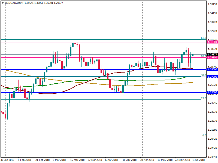Select the 22 May 2018 date label
This screenshot has width=218, height=163.
click(183, 160)
